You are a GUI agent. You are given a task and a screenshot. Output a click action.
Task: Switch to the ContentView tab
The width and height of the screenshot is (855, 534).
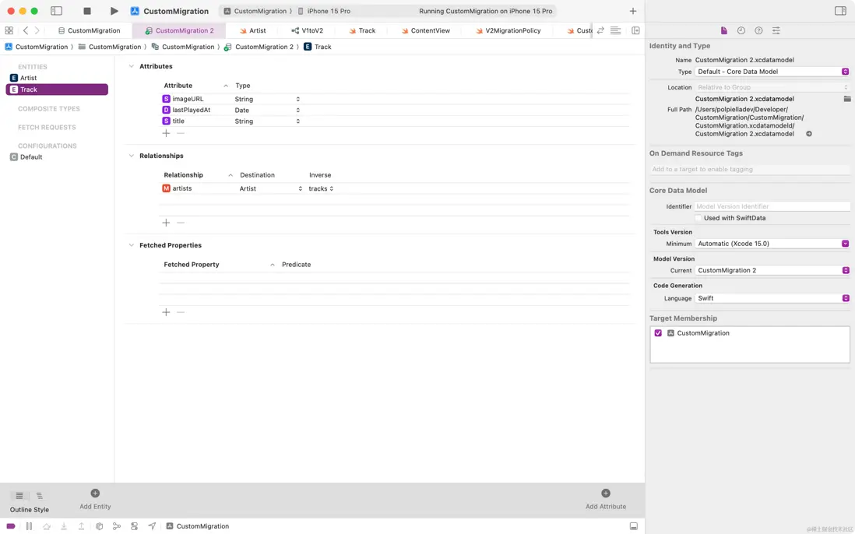426,30
